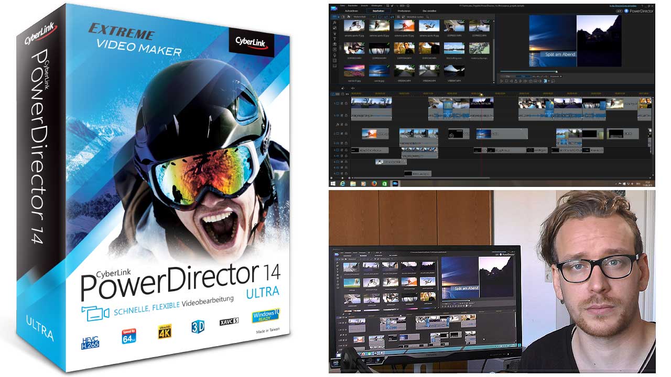This screenshot has height=377, width=671.
Task: Switch to the Produzieren tab
Action: (x=404, y=11)
